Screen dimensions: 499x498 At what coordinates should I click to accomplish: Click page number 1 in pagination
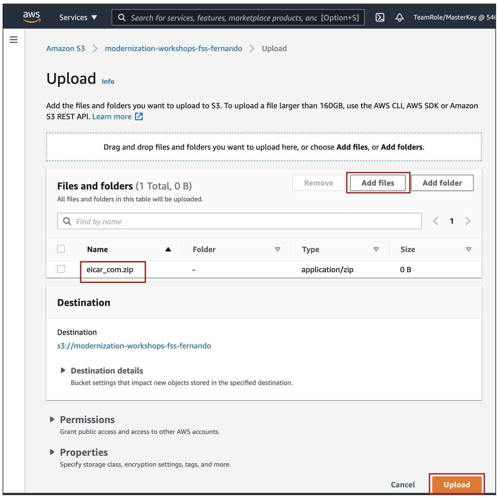(452, 221)
